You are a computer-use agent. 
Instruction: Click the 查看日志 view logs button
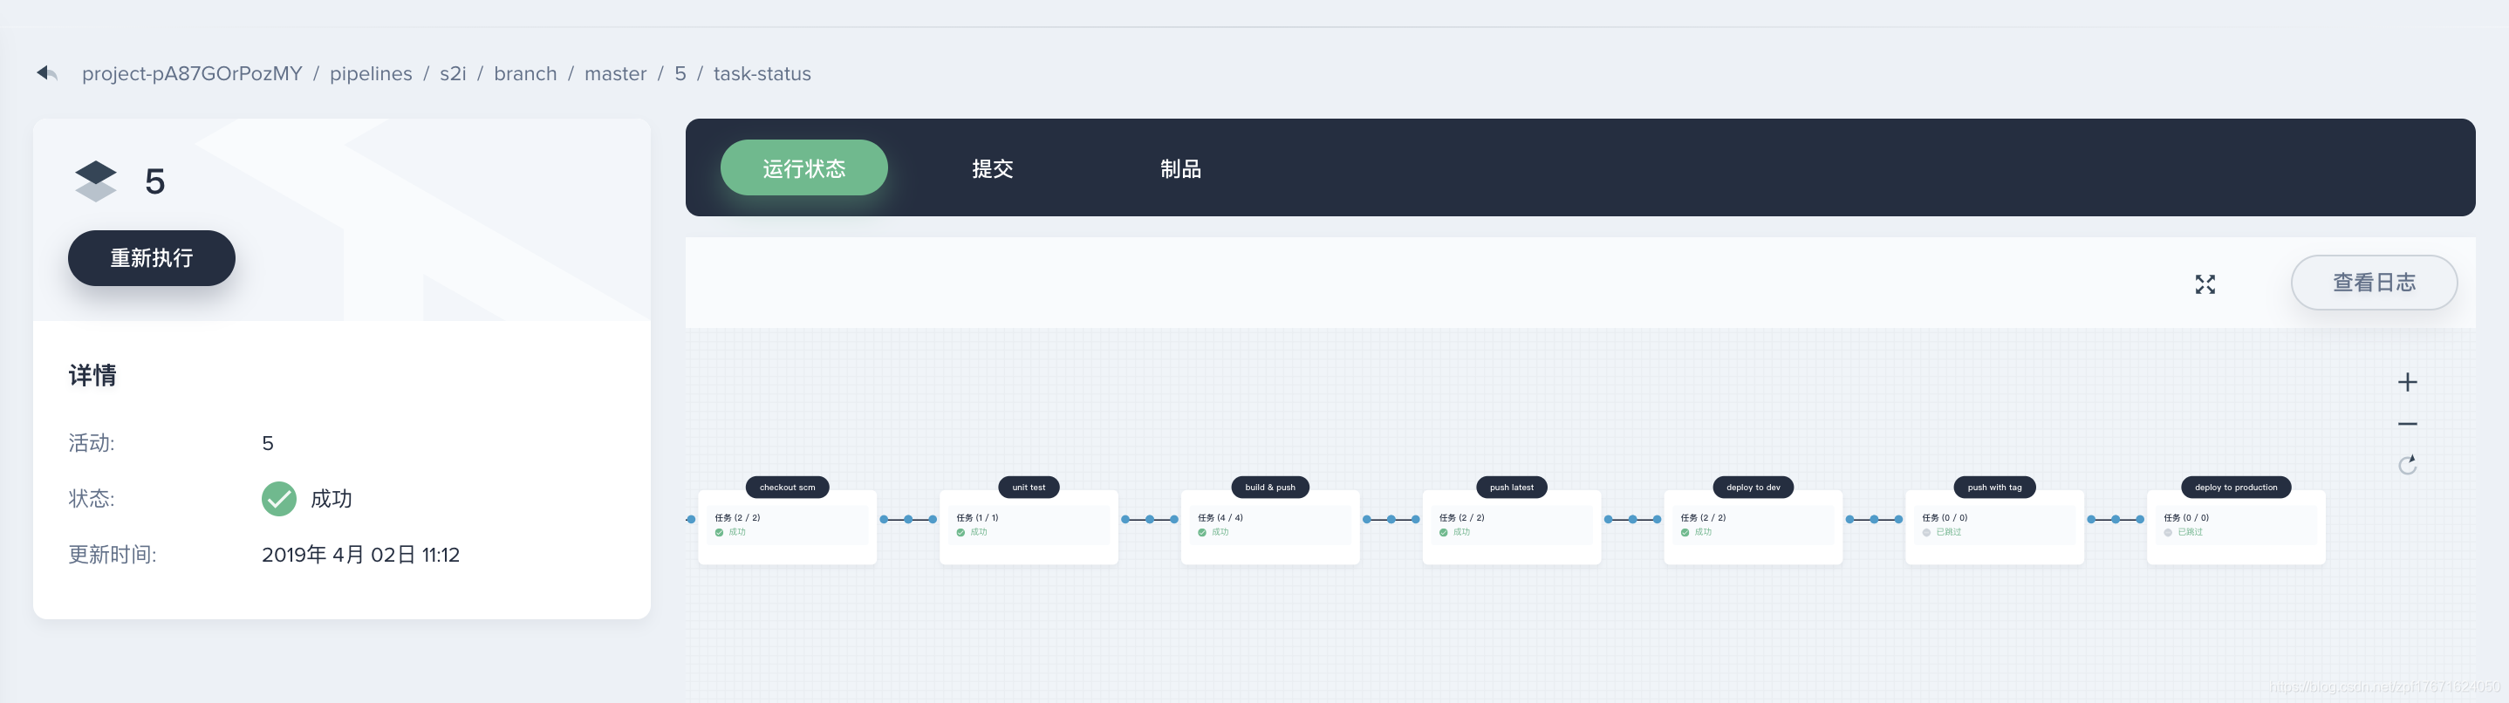(x=2374, y=283)
